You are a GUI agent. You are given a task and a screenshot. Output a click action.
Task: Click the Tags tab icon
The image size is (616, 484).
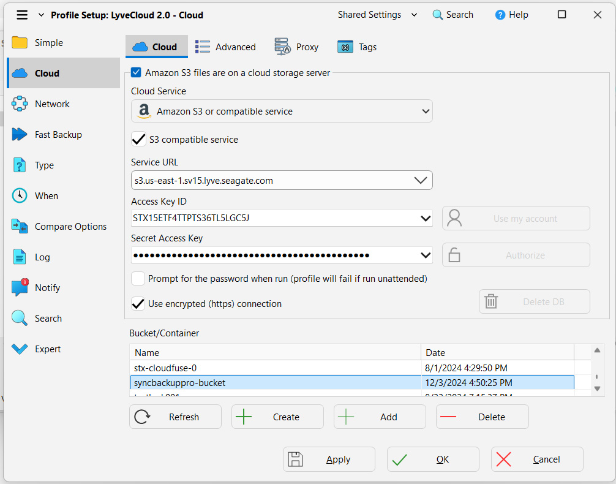[x=345, y=47]
